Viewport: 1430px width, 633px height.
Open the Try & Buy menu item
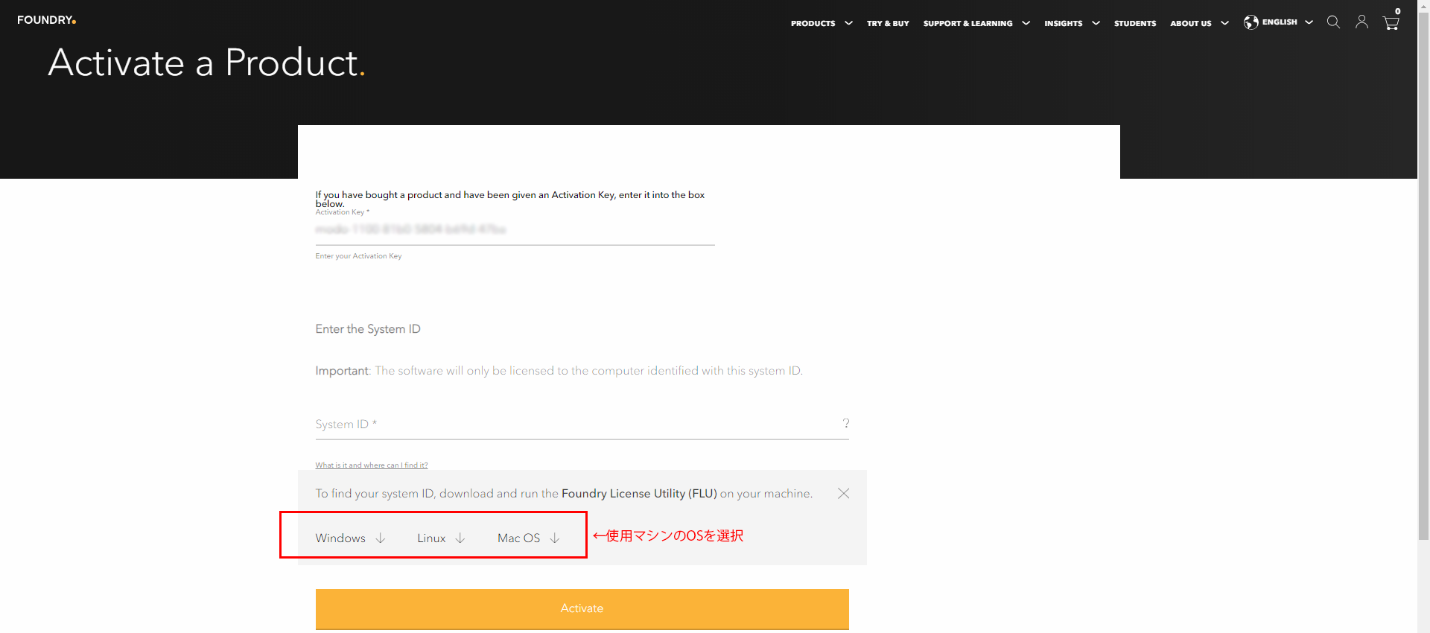[888, 23]
